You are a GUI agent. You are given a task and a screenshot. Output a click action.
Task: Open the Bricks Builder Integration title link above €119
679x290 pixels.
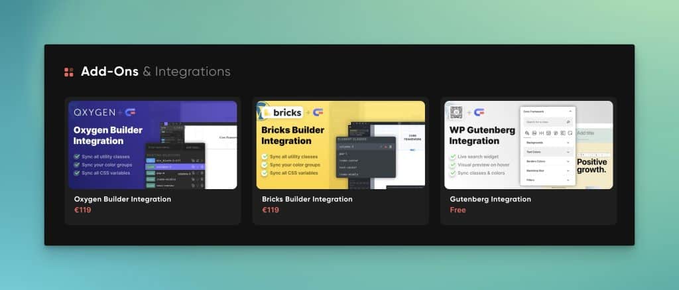click(x=307, y=199)
